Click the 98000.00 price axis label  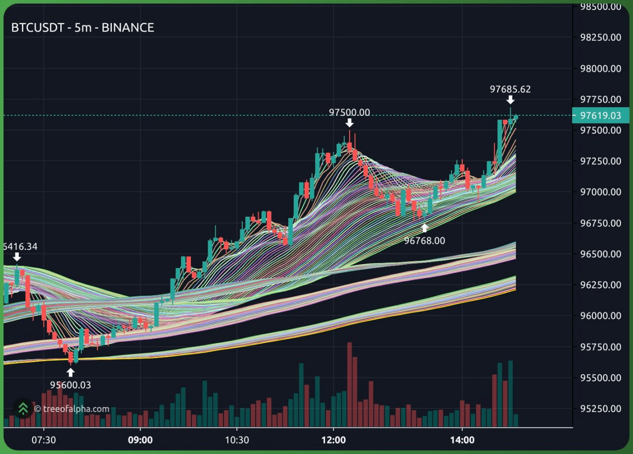click(600, 68)
